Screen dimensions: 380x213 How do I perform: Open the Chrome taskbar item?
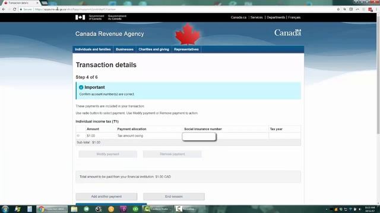point(52,209)
